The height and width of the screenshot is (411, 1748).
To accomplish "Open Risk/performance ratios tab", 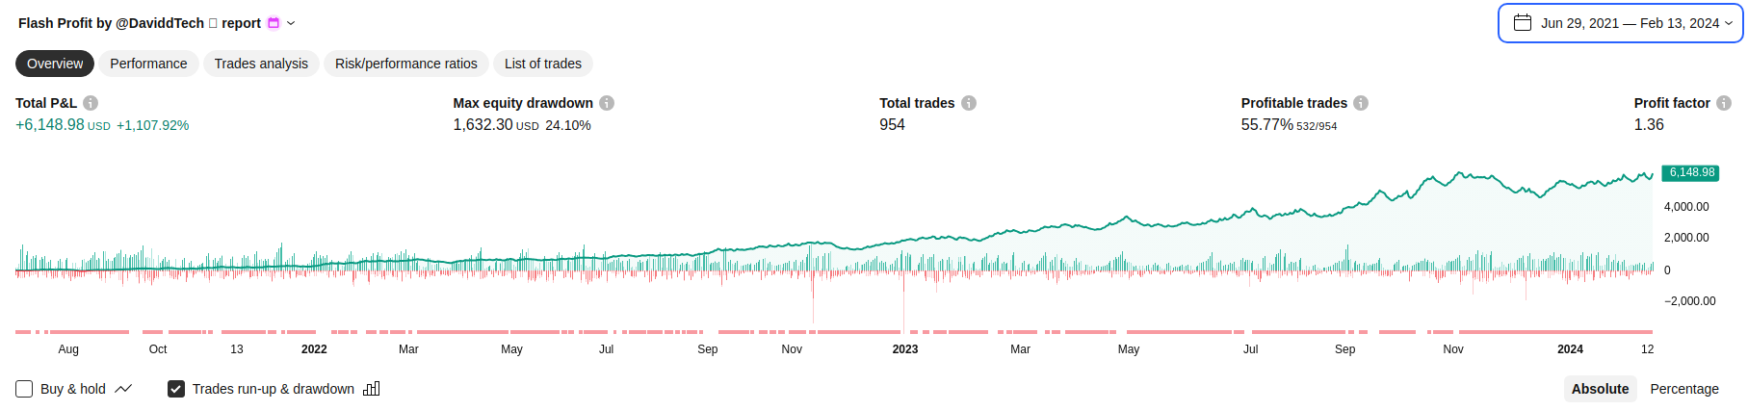I will coord(405,64).
